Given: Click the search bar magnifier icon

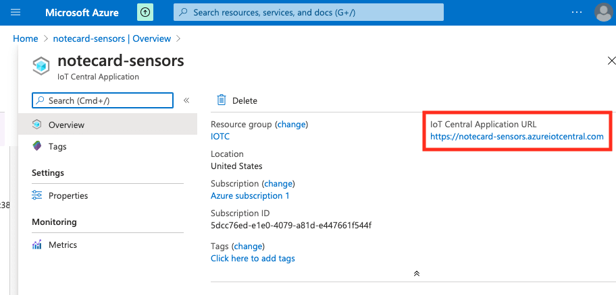Looking at the screenshot, I should (183, 13).
